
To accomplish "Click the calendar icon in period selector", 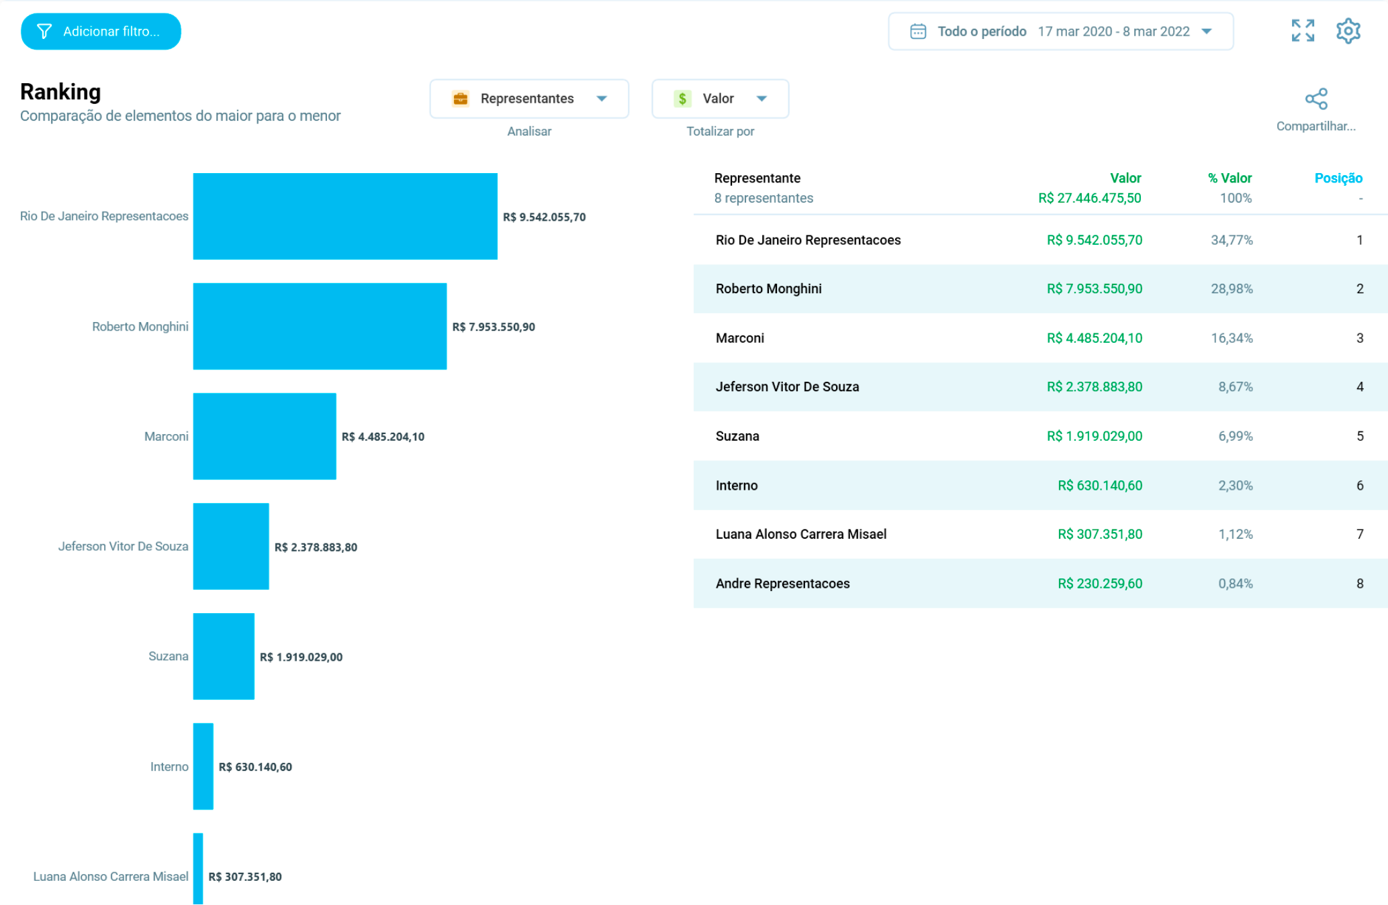I will click(x=918, y=32).
